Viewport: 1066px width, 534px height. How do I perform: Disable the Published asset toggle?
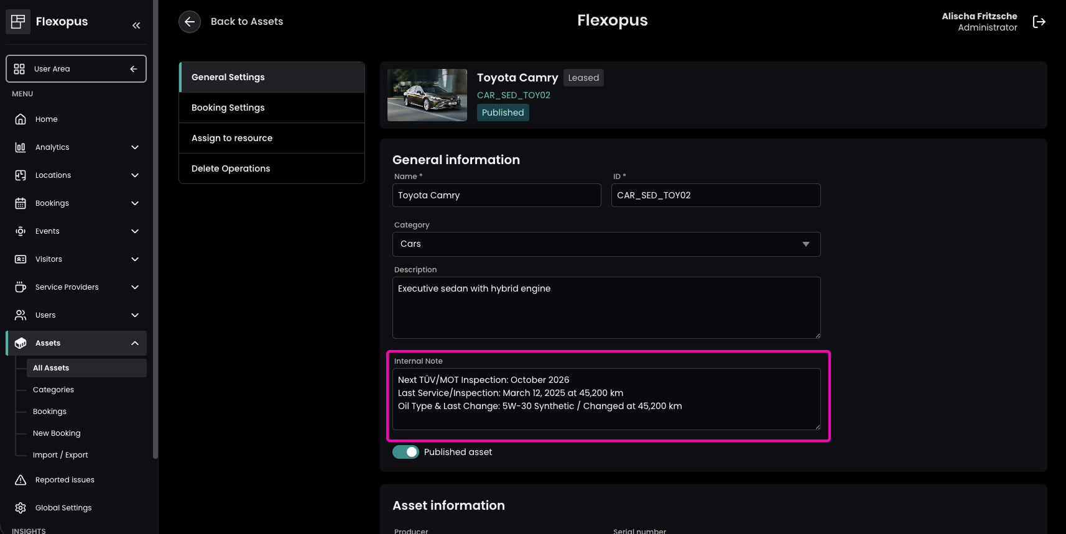406,452
